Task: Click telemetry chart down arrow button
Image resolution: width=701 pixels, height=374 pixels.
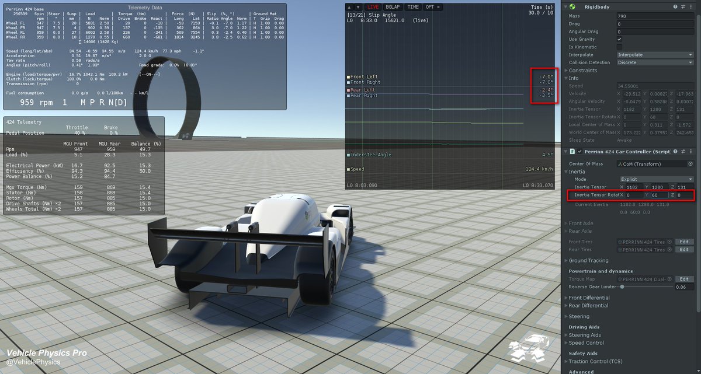Action: click(x=358, y=7)
